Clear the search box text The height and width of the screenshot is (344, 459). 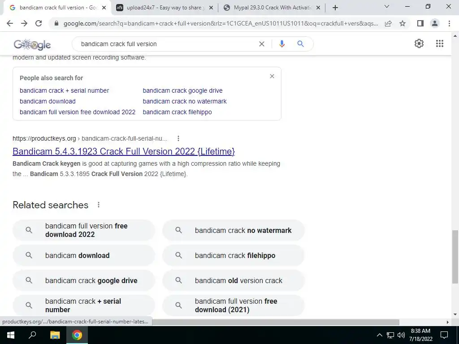coord(262,44)
